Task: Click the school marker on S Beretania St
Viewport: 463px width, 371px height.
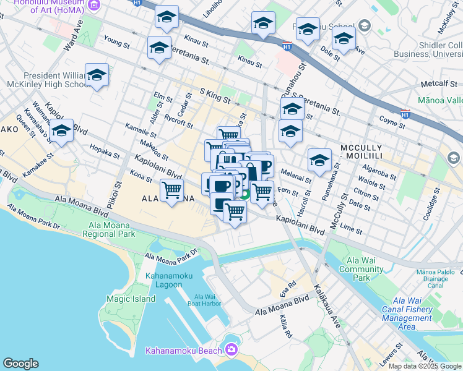Action: pyautogui.click(x=292, y=109)
